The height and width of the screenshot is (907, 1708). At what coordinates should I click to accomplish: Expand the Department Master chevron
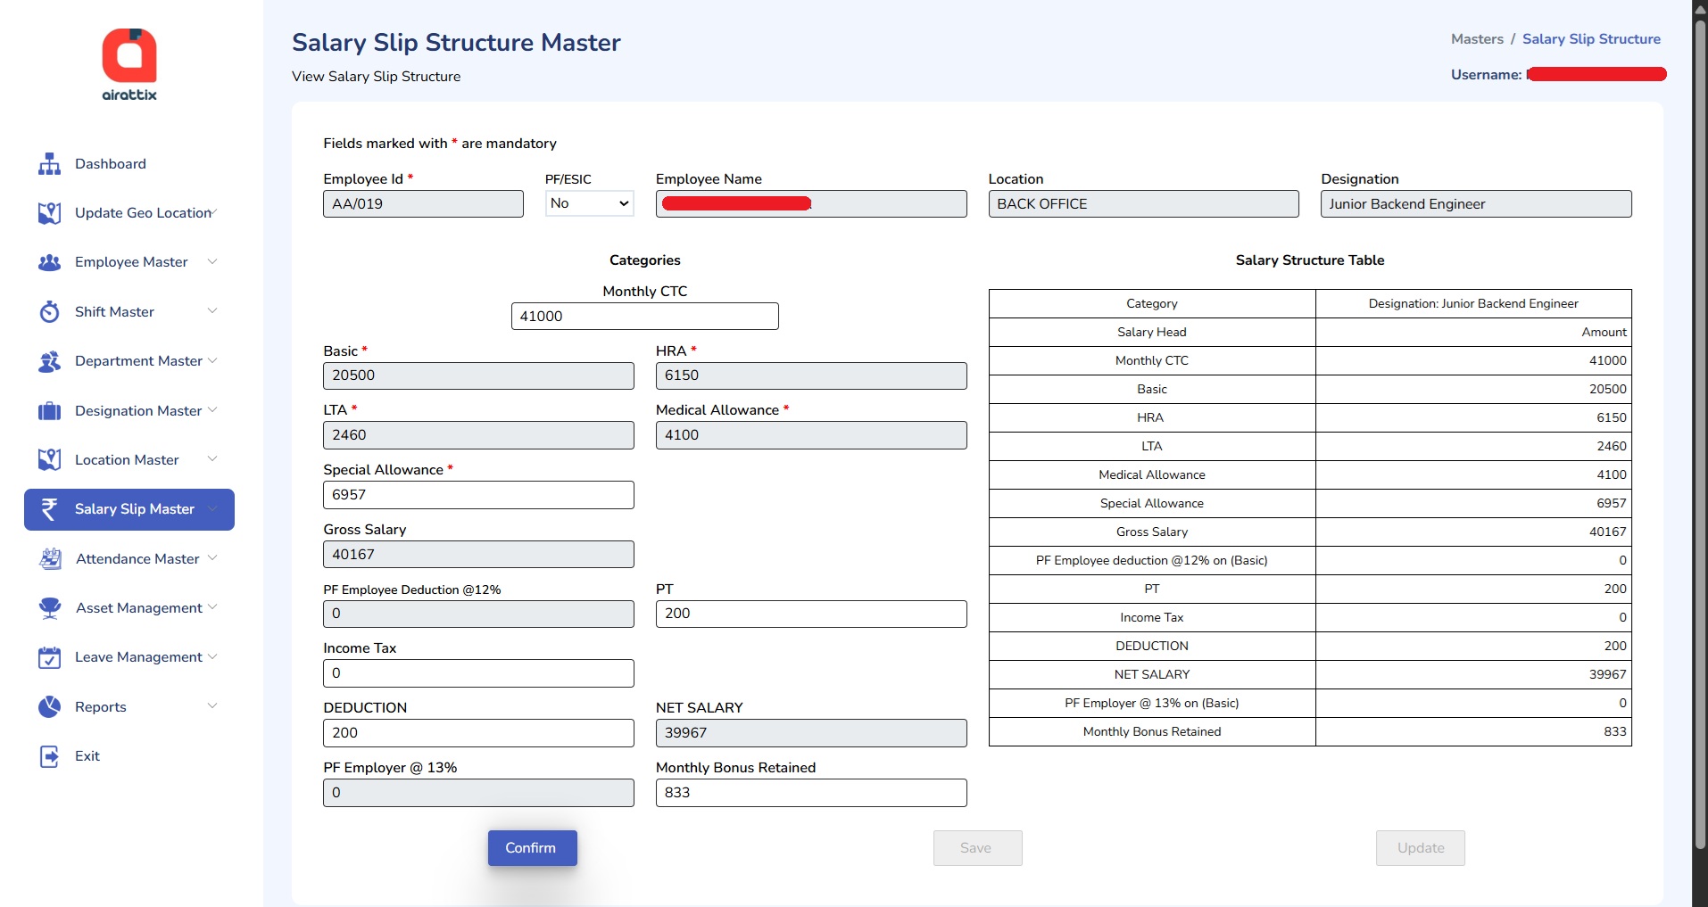(x=212, y=360)
